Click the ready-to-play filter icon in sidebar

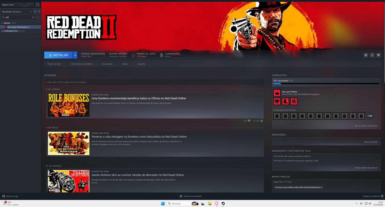coord(39,12)
